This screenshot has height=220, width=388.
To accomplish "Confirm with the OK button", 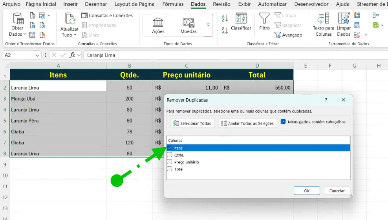I will point(307,191).
